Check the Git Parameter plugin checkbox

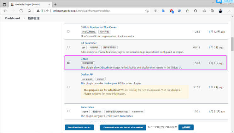(68, 47)
